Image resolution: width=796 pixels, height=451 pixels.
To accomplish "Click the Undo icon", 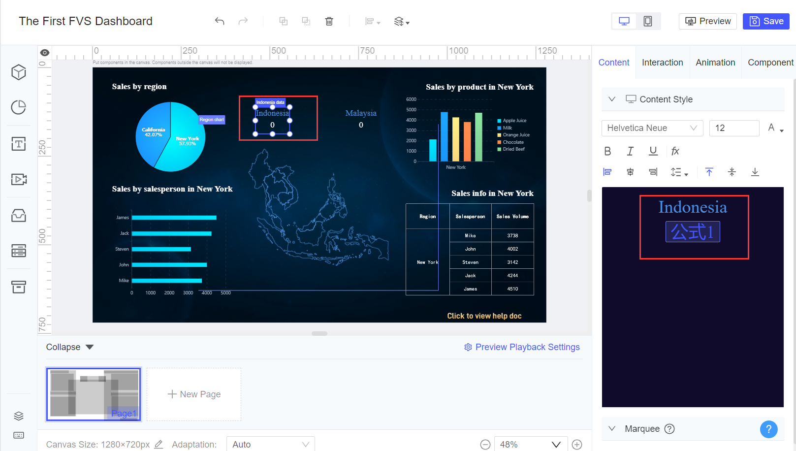I will [219, 21].
